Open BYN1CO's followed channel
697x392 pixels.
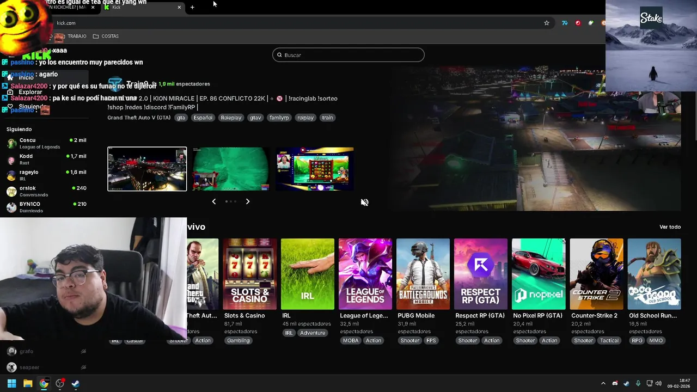(x=46, y=207)
